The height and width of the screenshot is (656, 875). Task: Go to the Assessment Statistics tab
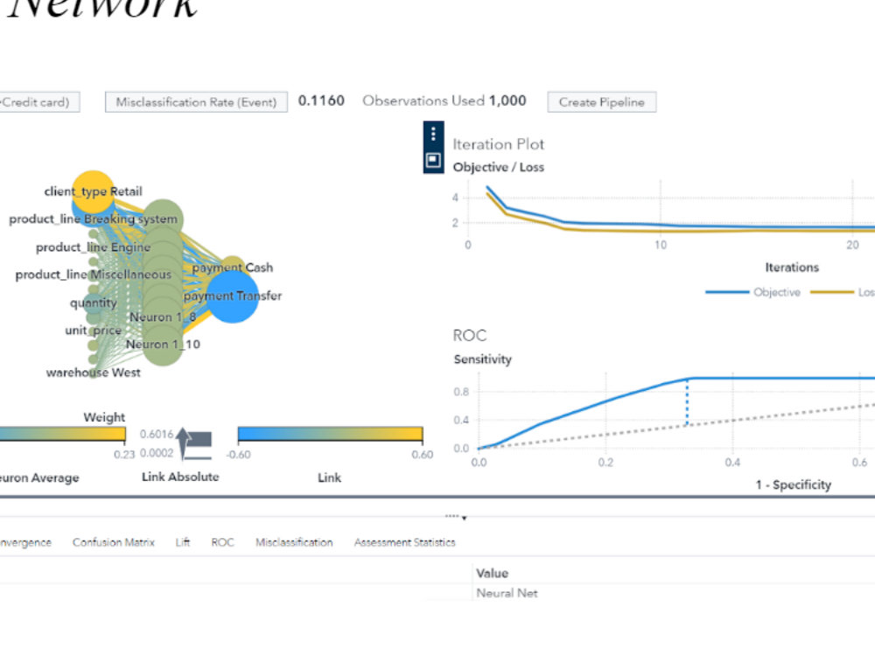[404, 542]
